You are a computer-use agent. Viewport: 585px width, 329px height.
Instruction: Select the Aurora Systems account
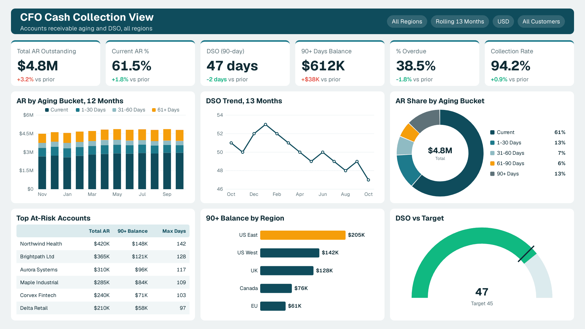103,270
